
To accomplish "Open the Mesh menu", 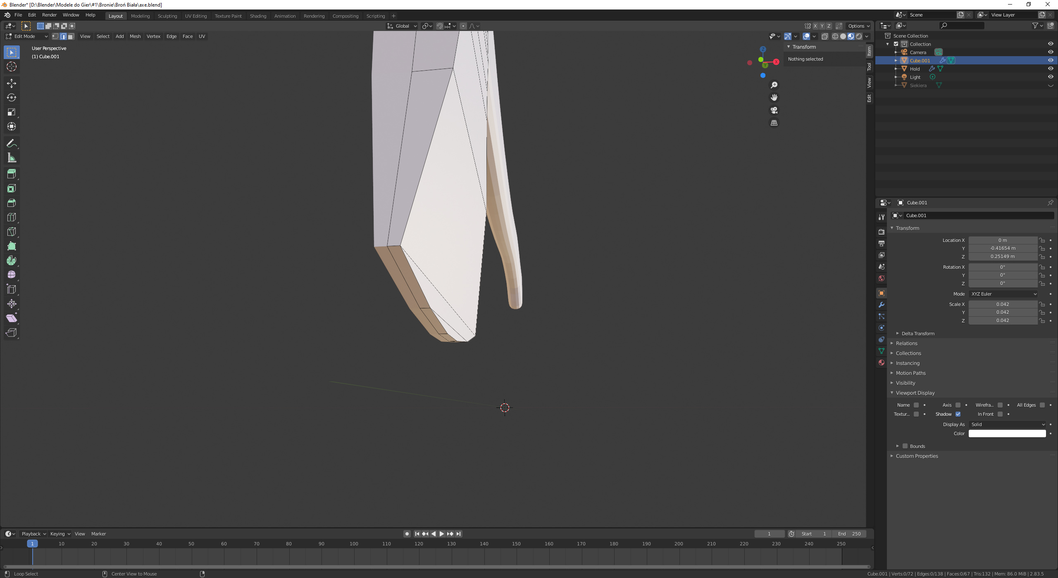I will coord(135,36).
